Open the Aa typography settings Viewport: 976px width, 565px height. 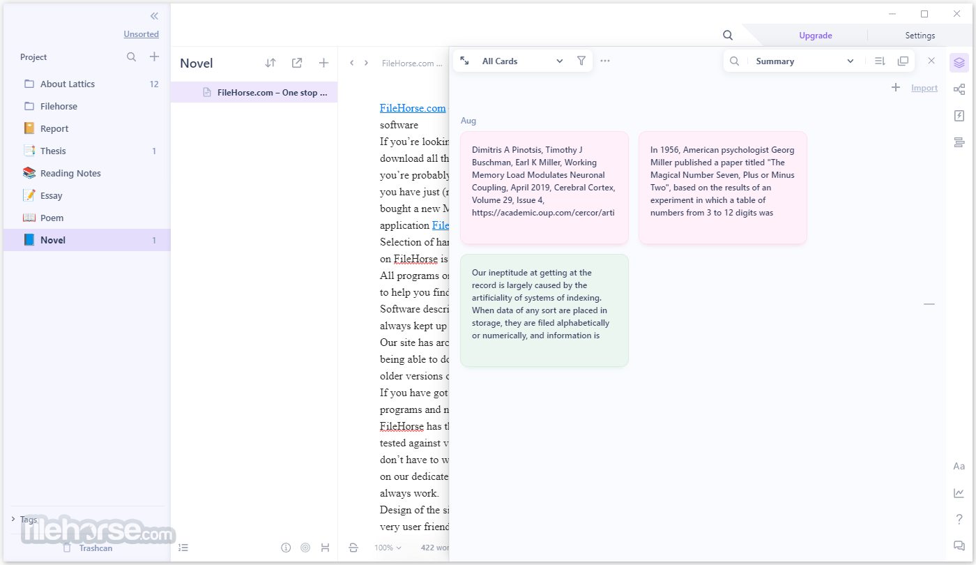coord(959,466)
